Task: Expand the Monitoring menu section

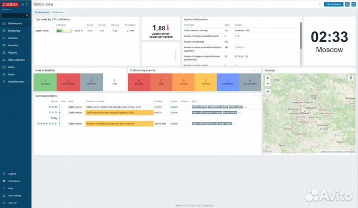Action: pos(15,30)
